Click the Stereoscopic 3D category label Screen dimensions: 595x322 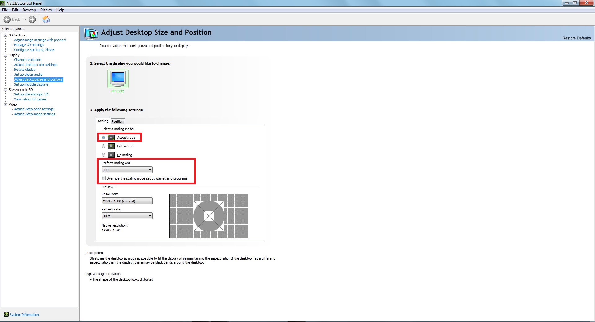(x=20, y=90)
